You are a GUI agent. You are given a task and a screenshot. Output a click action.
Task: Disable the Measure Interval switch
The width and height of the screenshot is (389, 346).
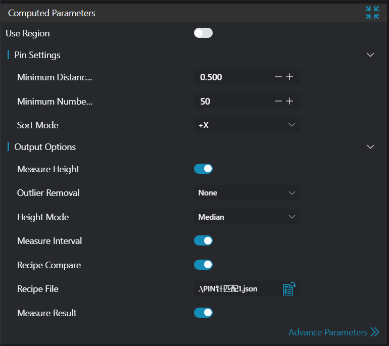point(203,241)
